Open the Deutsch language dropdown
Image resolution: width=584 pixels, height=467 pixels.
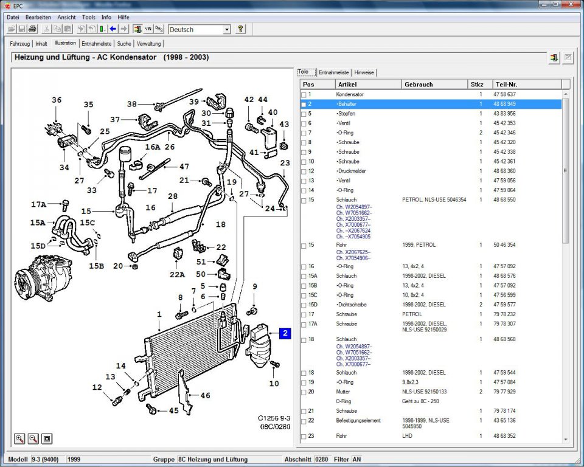(x=227, y=29)
